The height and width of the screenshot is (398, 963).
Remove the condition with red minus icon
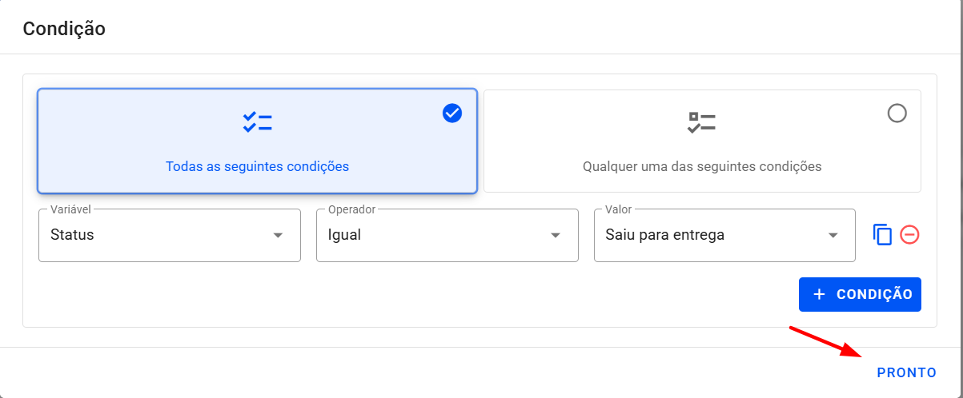point(909,235)
